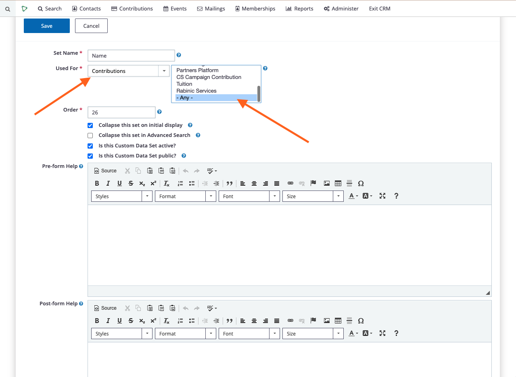This screenshot has width=516, height=377.
Task: Insert image in Post-form Help editor
Action: (327, 321)
